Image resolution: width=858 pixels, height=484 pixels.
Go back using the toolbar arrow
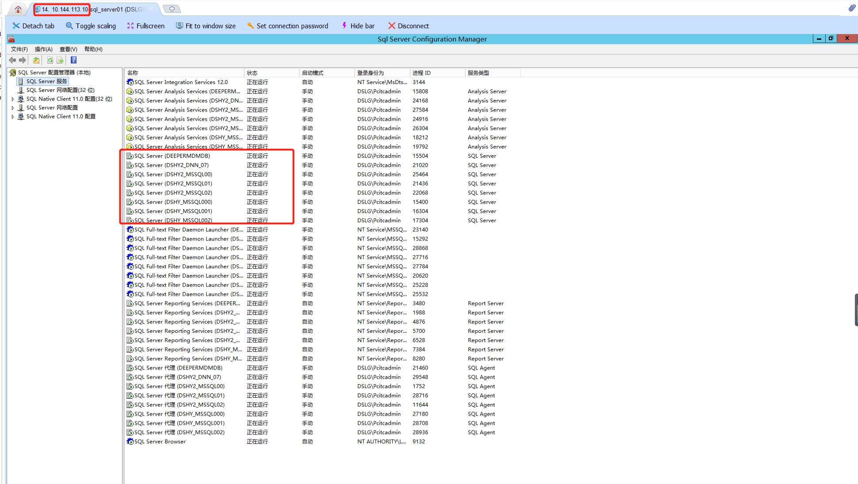point(12,60)
